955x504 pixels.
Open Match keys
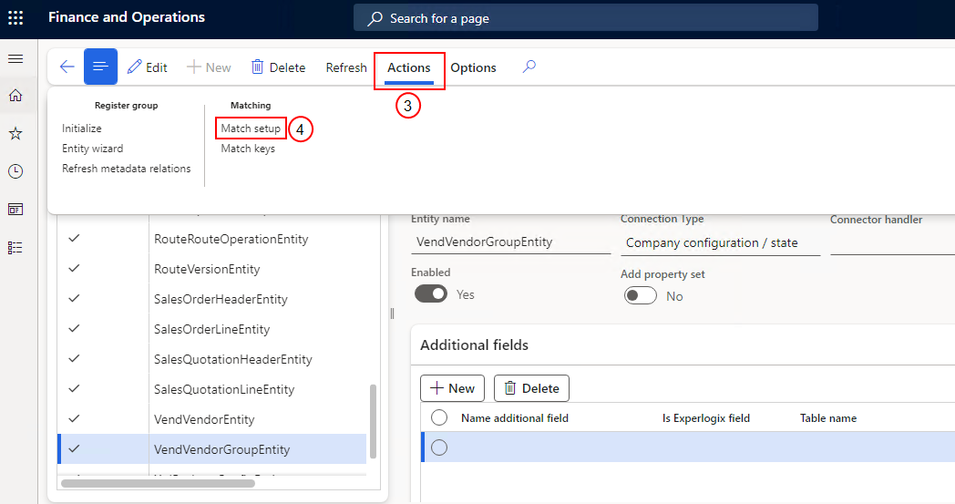tap(248, 148)
